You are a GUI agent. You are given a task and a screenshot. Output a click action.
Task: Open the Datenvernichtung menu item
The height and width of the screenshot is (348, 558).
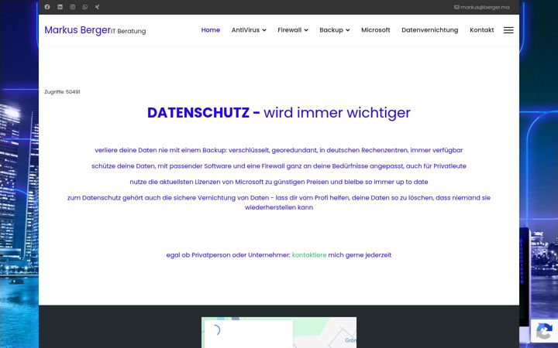(x=430, y=30)
